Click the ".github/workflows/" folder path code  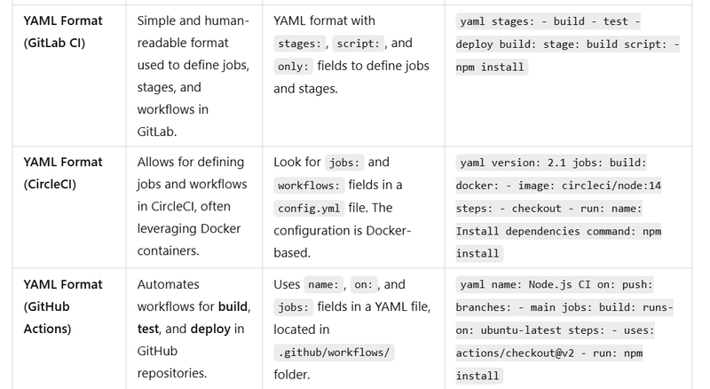click(333, 353)
